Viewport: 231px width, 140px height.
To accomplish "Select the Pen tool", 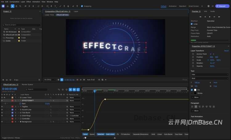I will click(x=51, y=6).
